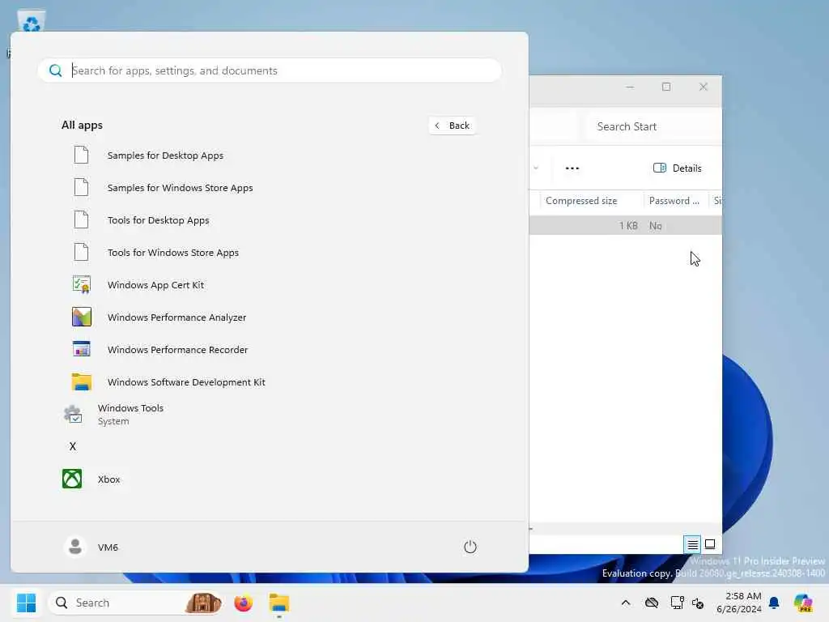Toggle the Details pane in Explorer
Viewport: 829px width, 622px height.
(678, 168)
